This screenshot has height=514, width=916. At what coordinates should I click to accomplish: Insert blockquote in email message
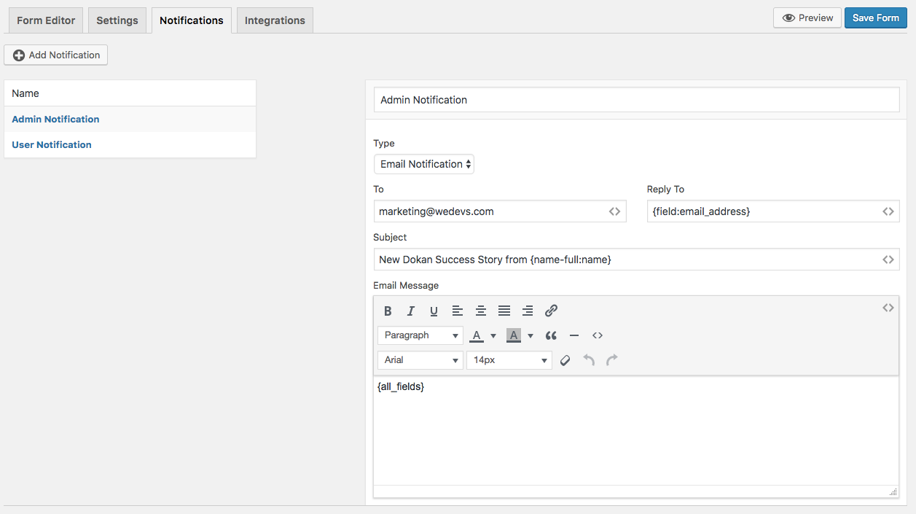(x=551, y=335)
